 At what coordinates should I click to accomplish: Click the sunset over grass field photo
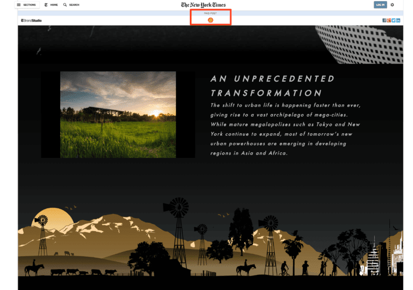(x=118, y=114)
